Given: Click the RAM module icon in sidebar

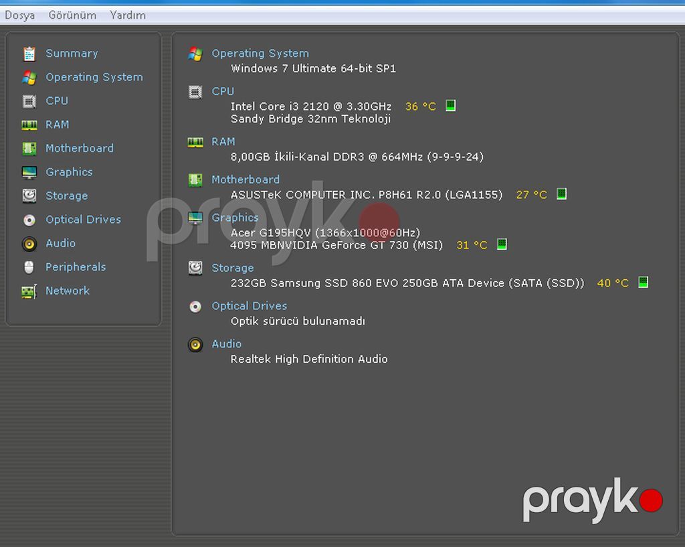Looking at the screenshot, I should [29, 125].
